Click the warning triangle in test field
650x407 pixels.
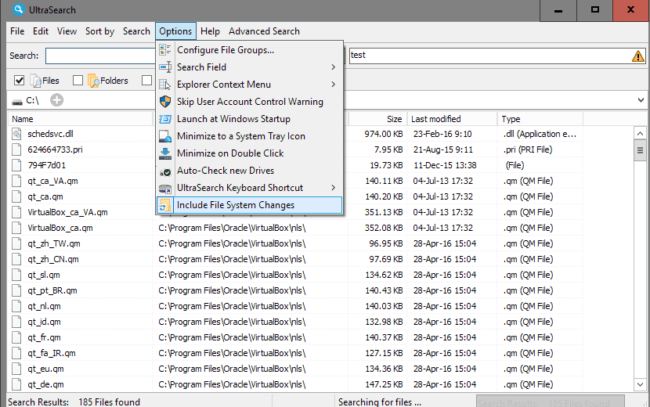pos(638,56)
